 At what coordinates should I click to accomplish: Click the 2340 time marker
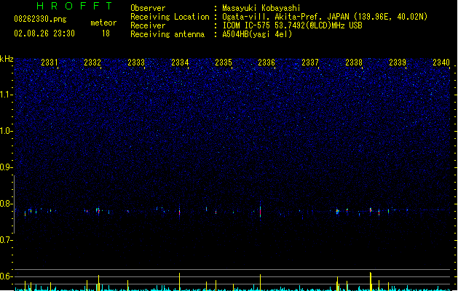tap(441, 63)
